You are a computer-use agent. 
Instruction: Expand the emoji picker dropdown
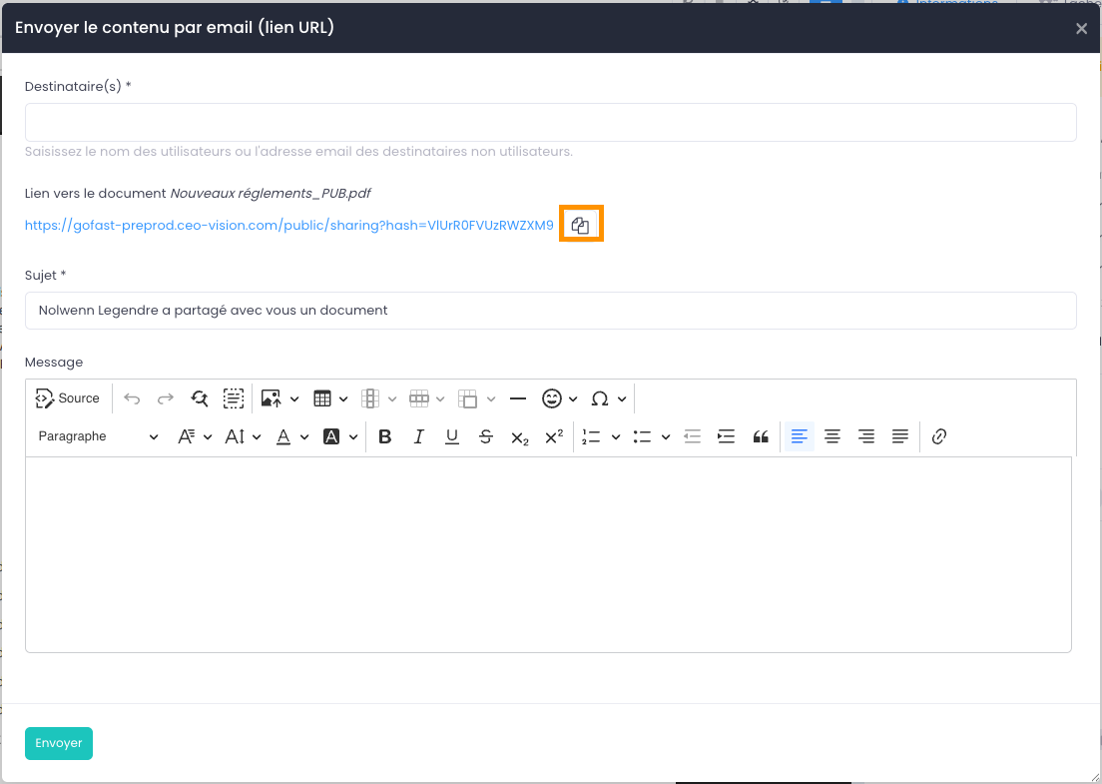(x=573, y=399)
